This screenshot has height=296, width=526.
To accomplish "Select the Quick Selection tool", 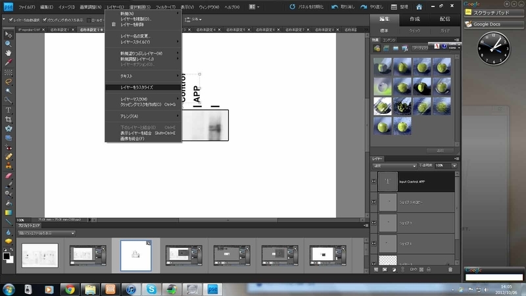I will [9, 100].
